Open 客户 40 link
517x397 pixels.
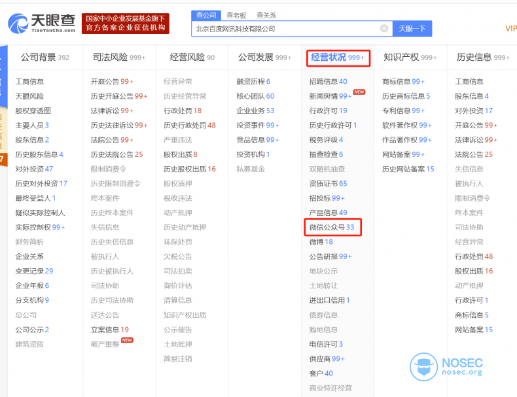[321, 373]
